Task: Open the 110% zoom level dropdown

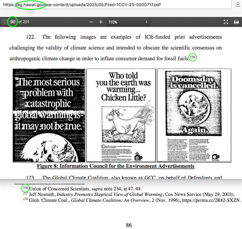Action: pos(128,22)
